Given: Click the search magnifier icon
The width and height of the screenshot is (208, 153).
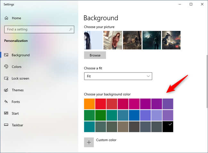Looking at the screenshot, I should pyautogui.click(x=71, y=30).
